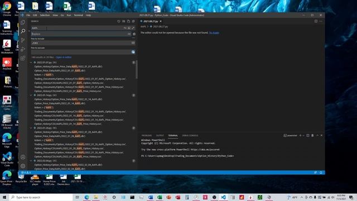
Task: Click the search results vertical scrollbar
Action: tap(137, 69)
